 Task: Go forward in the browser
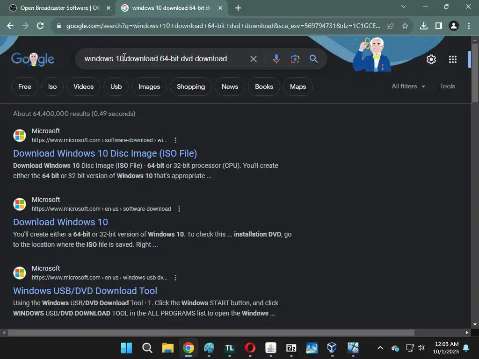click(x=25, y=26)
